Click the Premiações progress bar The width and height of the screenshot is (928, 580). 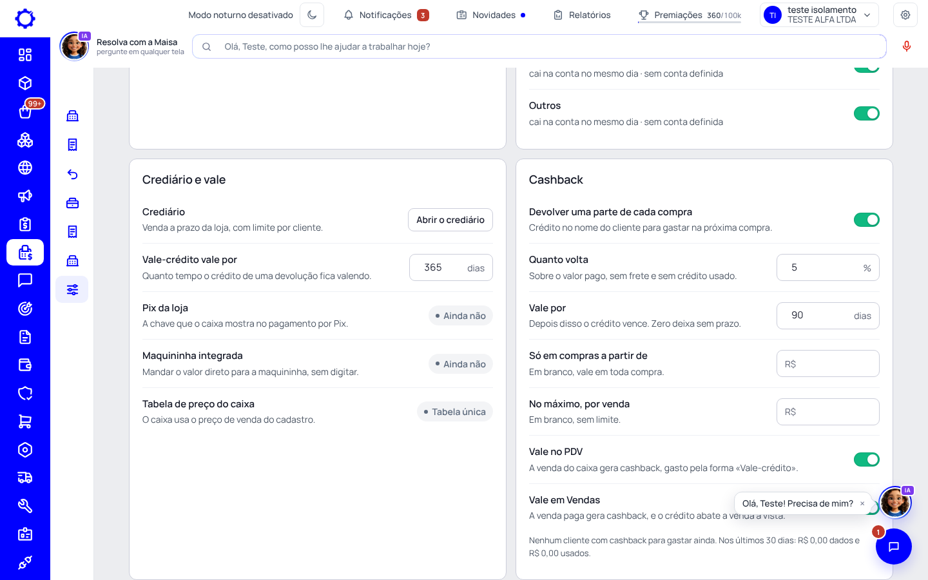690,23
